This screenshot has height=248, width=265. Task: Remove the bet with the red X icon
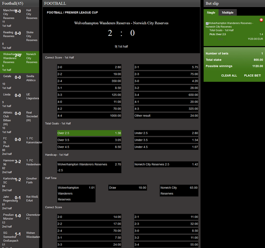pyautogui.click(x=261, y=20)
